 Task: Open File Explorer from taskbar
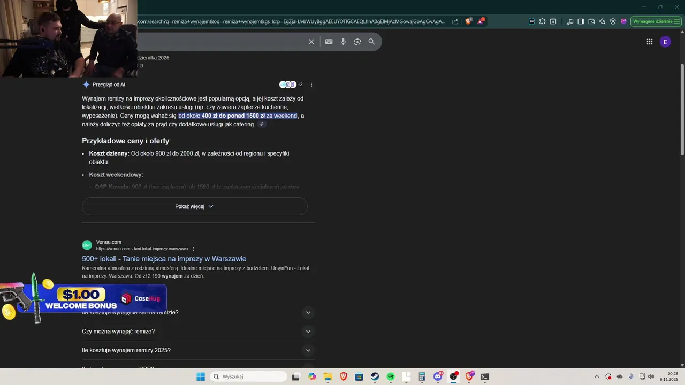328,376
